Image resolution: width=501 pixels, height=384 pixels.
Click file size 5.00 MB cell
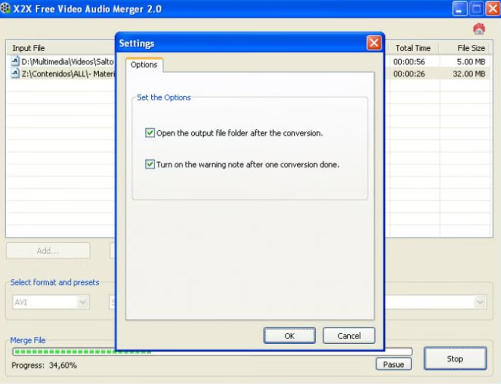[471, 62]
